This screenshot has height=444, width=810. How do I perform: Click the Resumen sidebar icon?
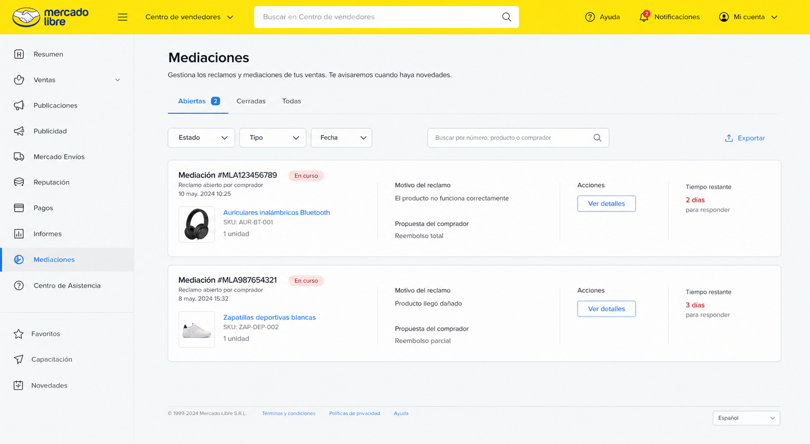tap(19, 54)
